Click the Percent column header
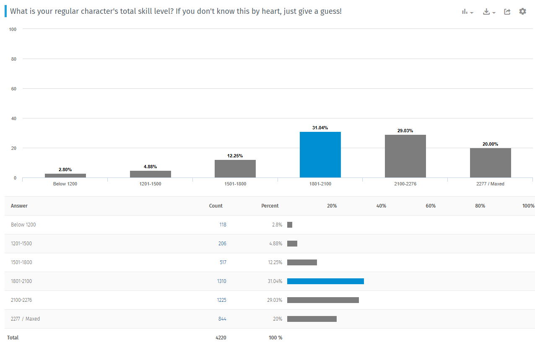535x352 pixels. point(270,206)
